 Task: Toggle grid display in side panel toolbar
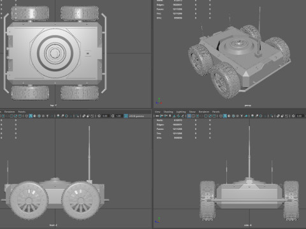[189, 116]
